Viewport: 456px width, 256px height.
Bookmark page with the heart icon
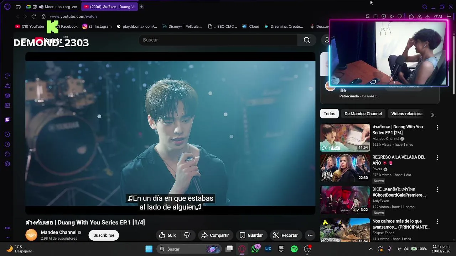[x=400, y=16]
